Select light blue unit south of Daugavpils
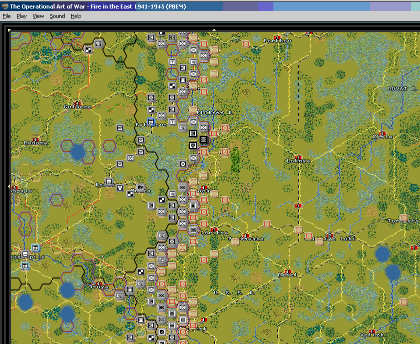Image resolution: width=420 pixels, height=344 pixels. coord(25,266)
